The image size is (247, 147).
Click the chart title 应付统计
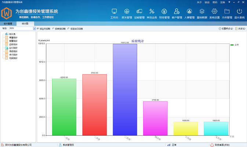(138, 41)
